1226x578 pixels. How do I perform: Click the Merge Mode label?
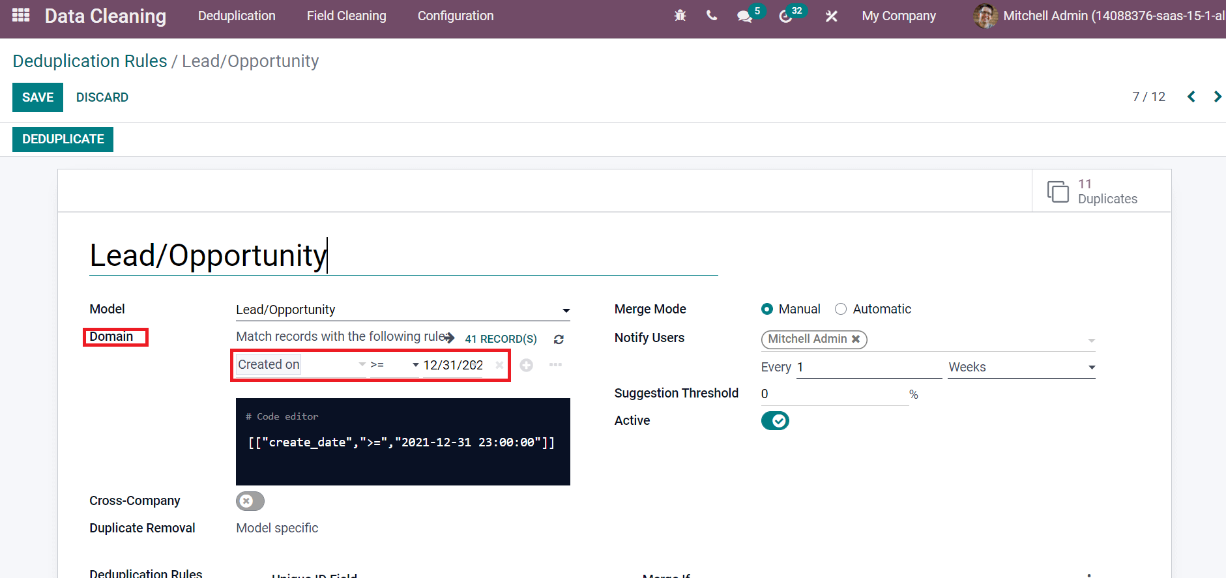(x=650, y=309)
